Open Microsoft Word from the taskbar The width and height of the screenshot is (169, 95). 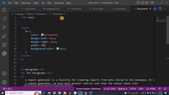pyautogui.click(x=54, y=93)
